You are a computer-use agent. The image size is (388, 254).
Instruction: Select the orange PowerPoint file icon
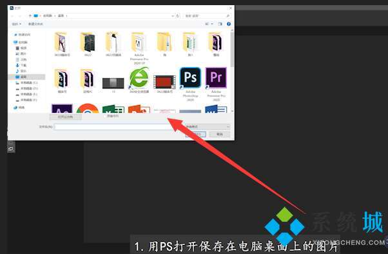pyautogui.click(x=139, y=109)
